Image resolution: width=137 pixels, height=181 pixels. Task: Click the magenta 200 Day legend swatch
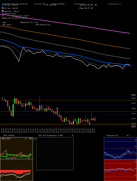(x=3, y=11)
